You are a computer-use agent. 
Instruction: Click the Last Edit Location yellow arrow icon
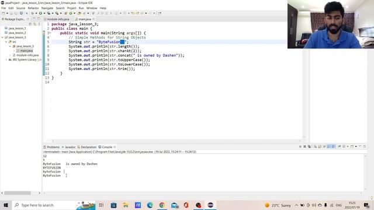(x=133, y=13)
